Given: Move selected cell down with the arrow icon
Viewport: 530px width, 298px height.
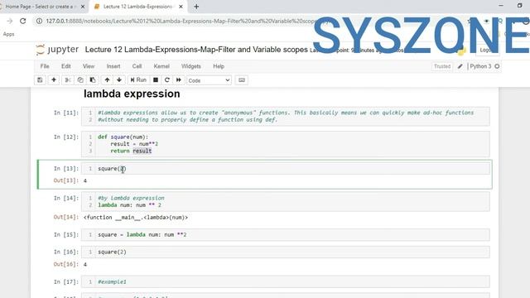Looking at the screenshot, I should coord(119,80).
